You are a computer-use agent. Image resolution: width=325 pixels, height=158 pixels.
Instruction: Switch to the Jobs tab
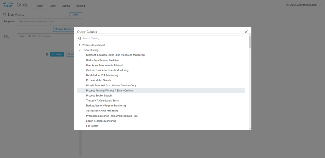53,6
